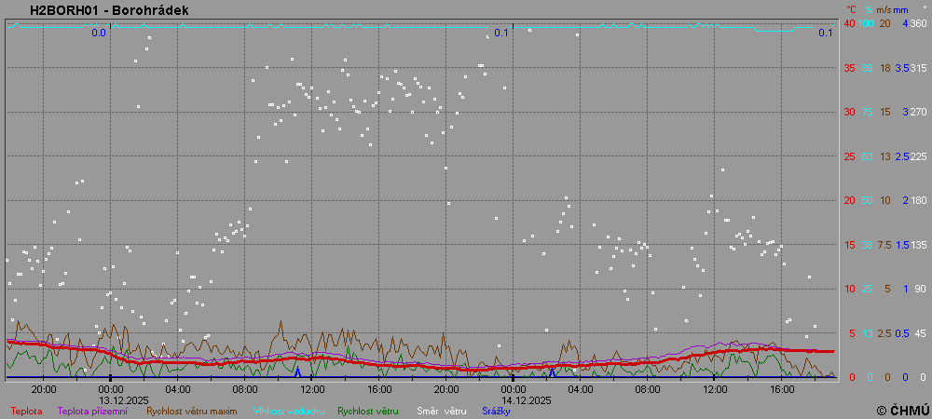Click the Teplota legend label
This screenshot has width=932, height=419.
[26, 410]
